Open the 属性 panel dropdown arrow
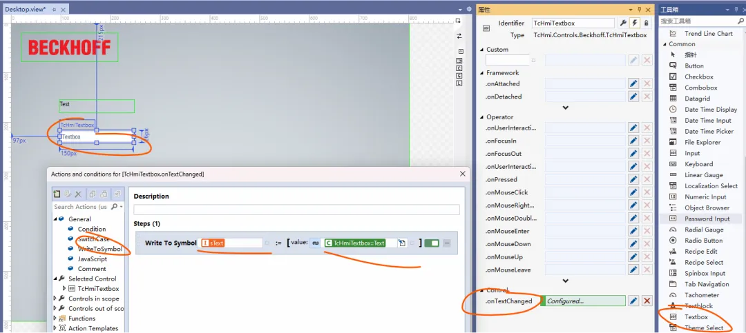This screenshot has height=333, width=746. (631, 10)
